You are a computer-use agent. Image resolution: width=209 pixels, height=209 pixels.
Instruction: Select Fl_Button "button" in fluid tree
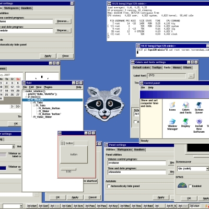point(50,114)
